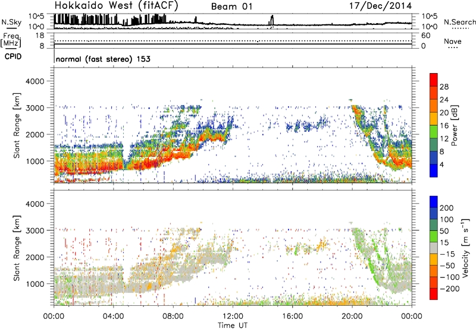
Task: Click the '60' label on the Nave axis
Action: (x=425, y=36)
